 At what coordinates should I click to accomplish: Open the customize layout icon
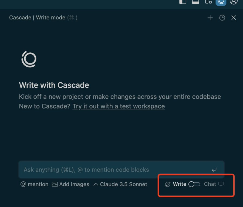click(x=208, y=2)
